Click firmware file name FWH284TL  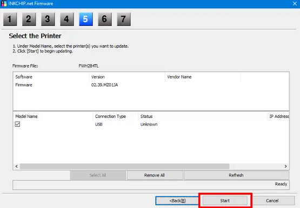pyautogui.click(x=89, y=66)
